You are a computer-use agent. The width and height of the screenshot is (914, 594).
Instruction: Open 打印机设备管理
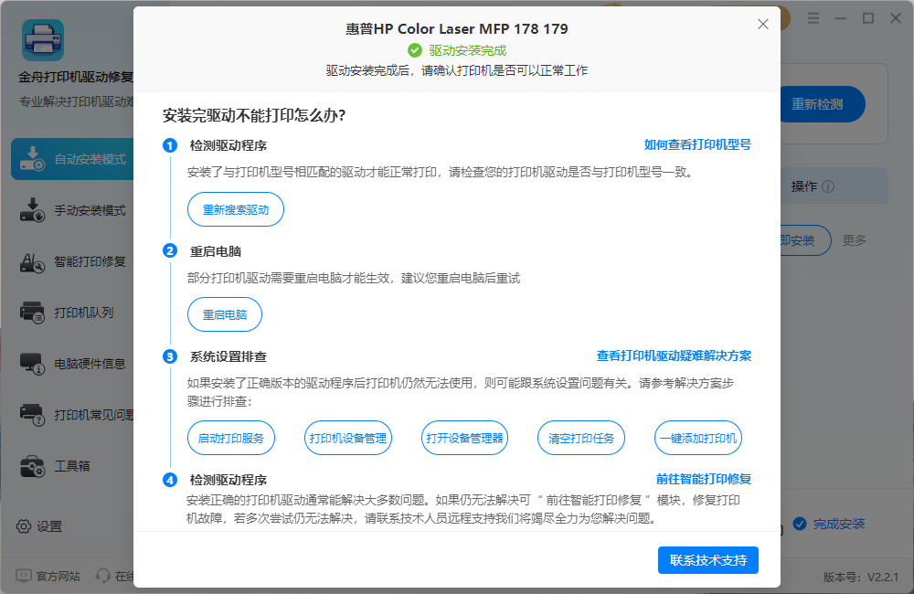tap(348, 438)
